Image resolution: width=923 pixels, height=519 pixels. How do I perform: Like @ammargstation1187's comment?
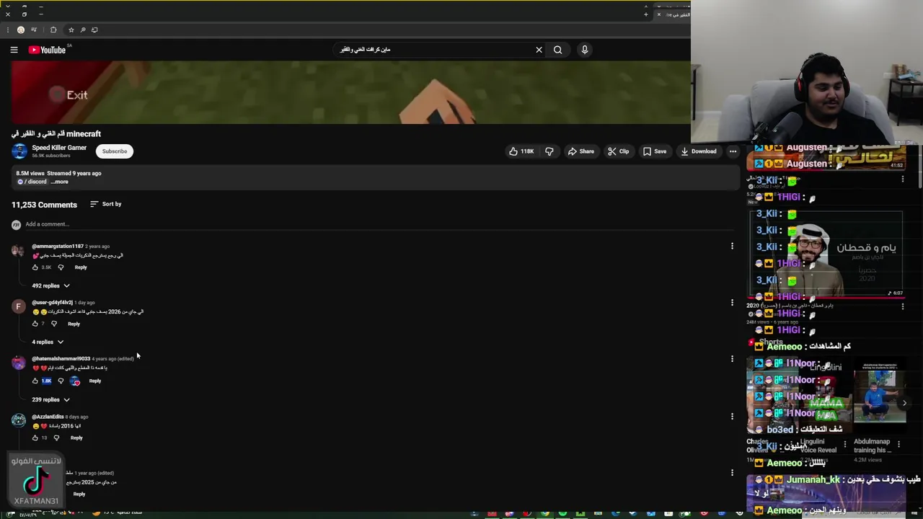pyautogui.click(x=35, y=267)
